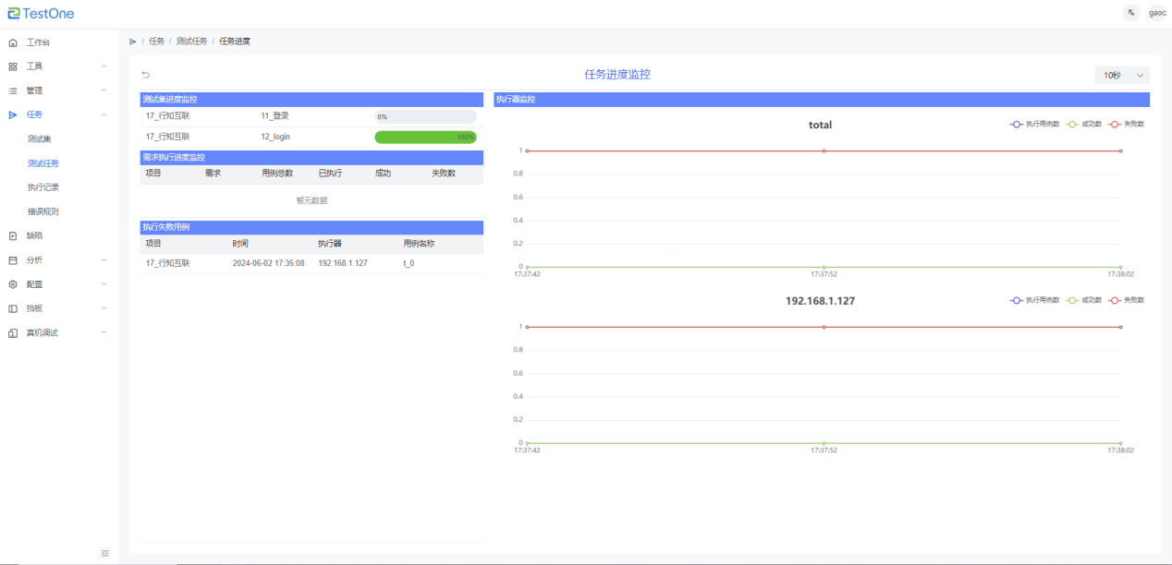Go back using the return arrow icon
The height and width of the screenshot is (565, 1172).
(145, 75)
